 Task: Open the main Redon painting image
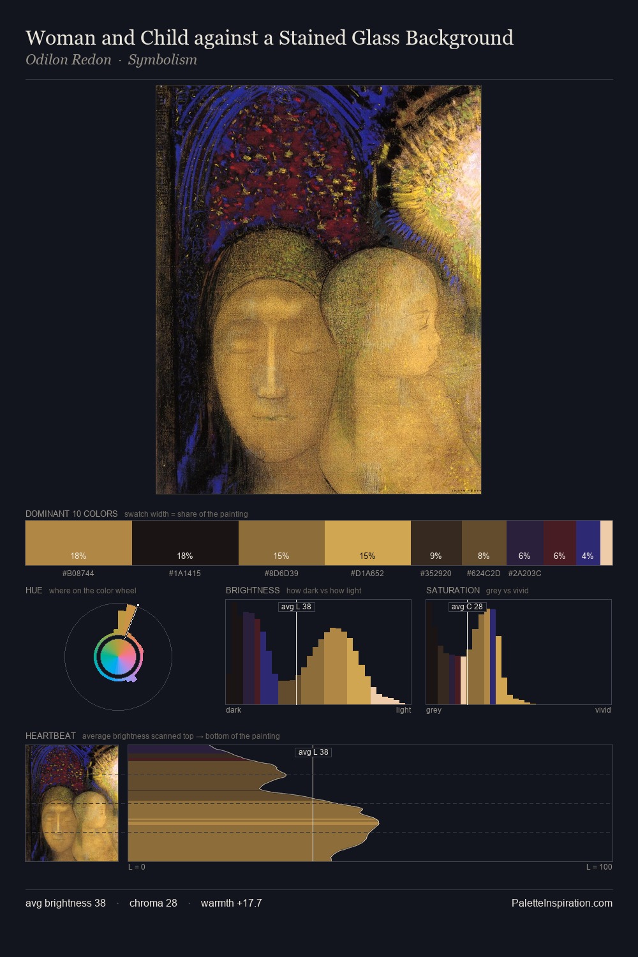[318, 290]
